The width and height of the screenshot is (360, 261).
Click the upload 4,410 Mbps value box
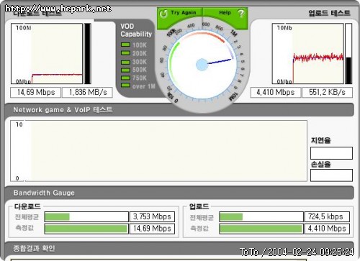point(275,93)
